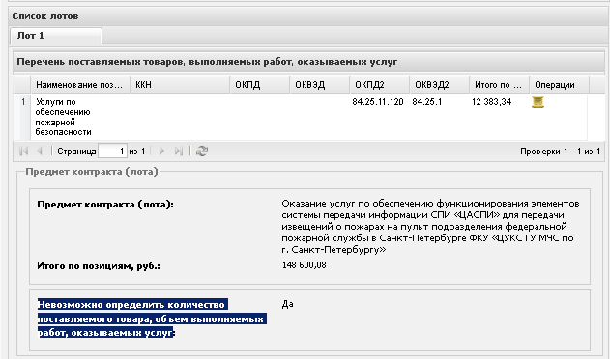Go to next page arrow icon
Viewport: 610px width, 359px height.
pos(161,152)
